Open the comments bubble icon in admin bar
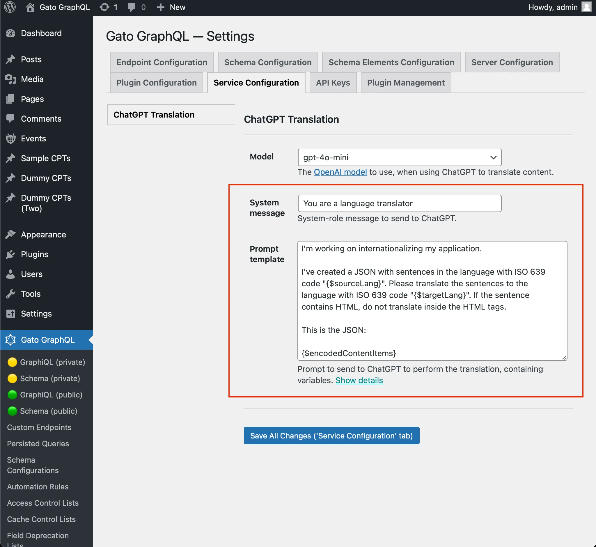This screenshot has height=547, width=596. point(132,7)
